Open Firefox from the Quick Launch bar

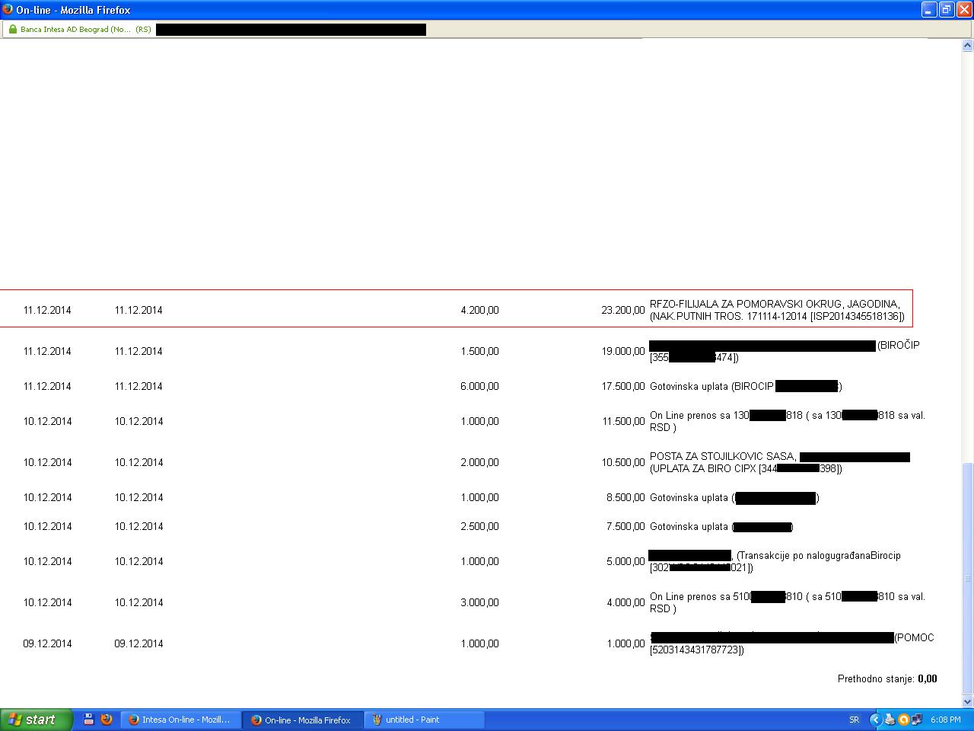point(107,719)
